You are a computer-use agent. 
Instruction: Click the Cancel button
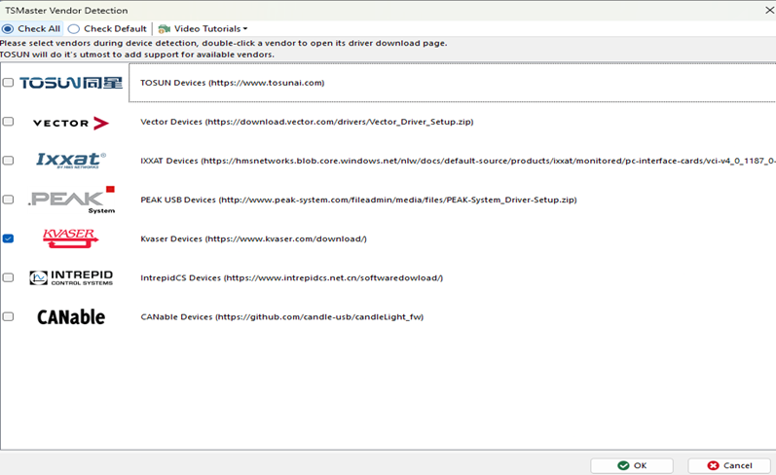click(x=729, y=465)
